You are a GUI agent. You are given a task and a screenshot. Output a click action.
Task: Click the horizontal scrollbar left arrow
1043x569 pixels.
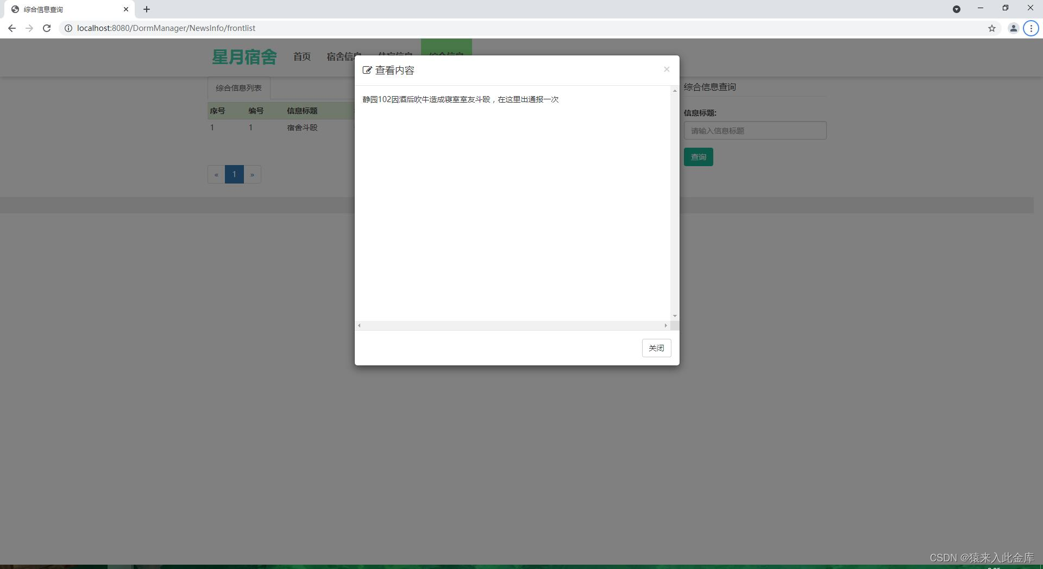[359, 326]
